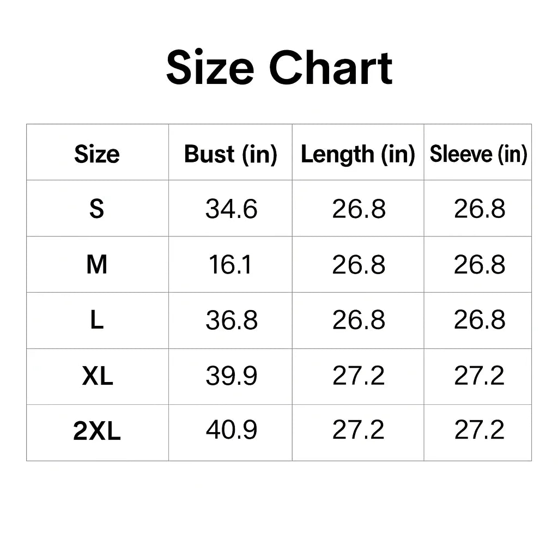Select the L size row label
This screenshot has width=558, height=558.
coord(96,320)
